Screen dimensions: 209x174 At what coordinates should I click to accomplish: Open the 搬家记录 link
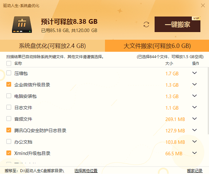tap(195, 171)
